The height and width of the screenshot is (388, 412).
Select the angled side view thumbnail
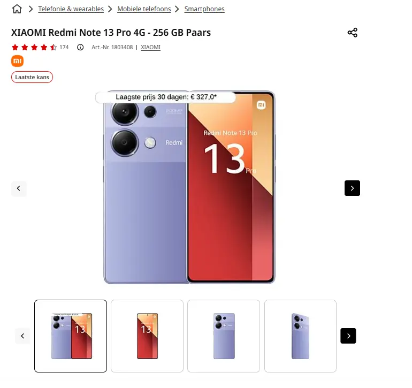coord(300,336)
